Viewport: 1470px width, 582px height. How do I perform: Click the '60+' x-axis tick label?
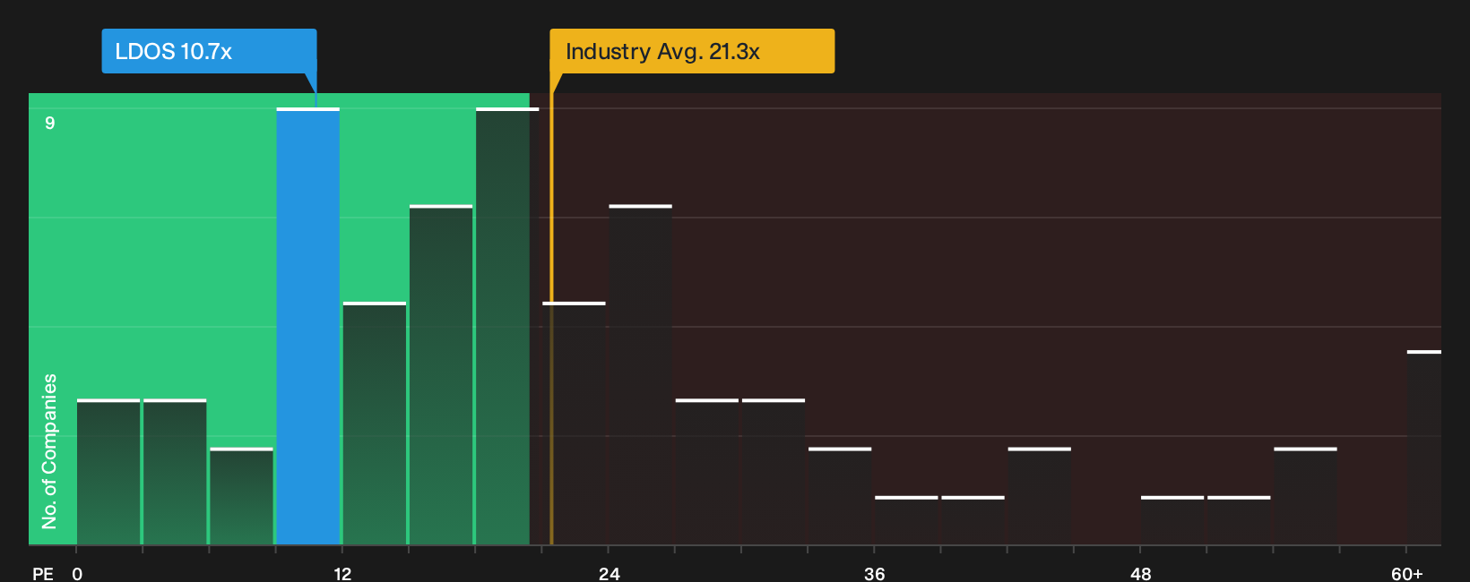1406,573
